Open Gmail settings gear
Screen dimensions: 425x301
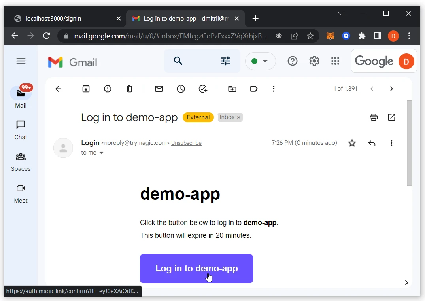click(x=314, y=61)
